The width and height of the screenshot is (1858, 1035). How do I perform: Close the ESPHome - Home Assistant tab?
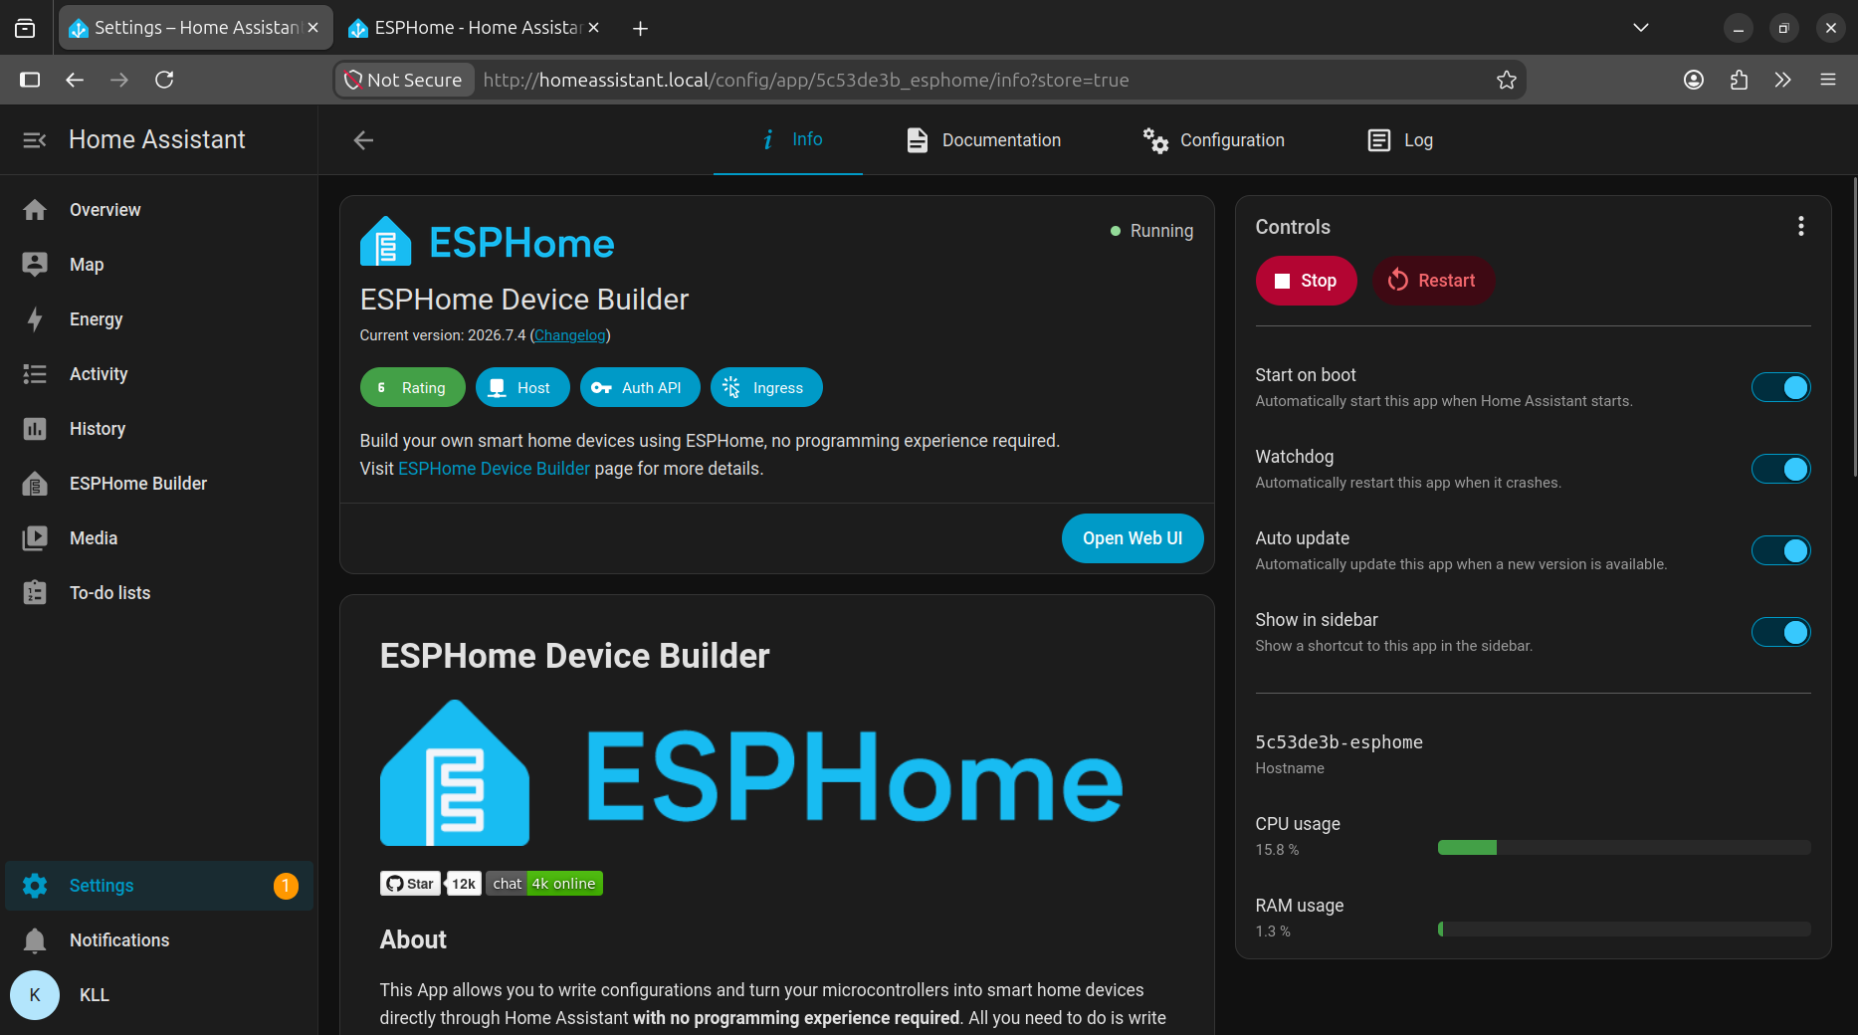593,28
